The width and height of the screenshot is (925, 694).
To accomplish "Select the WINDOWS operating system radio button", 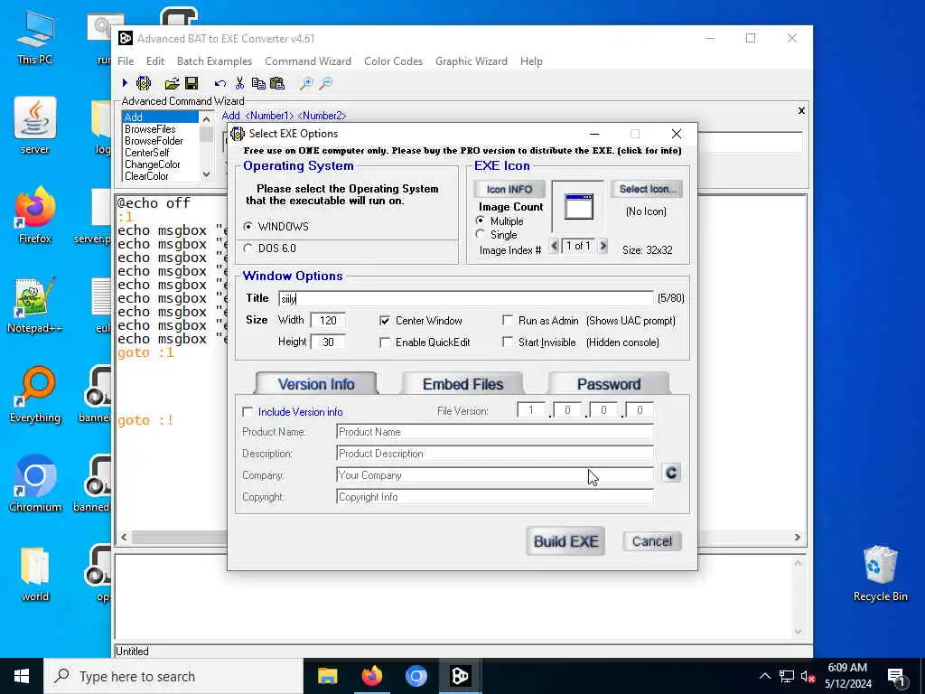I will 248,227.
